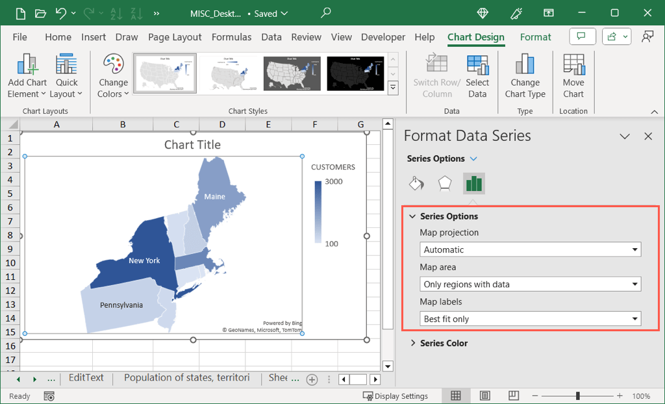
Task: Select the dark gray map chart style
Action: pyautogui.click(x=292, y=73)
